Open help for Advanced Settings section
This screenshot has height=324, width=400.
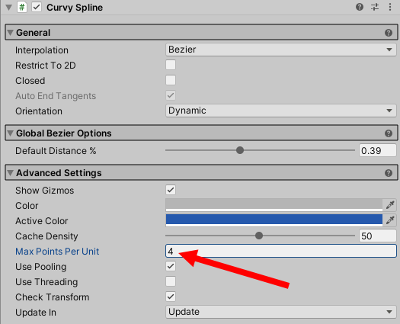(x=389, y=173)
